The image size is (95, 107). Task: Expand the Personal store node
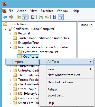pyautogui.click(x=11, y=34)
